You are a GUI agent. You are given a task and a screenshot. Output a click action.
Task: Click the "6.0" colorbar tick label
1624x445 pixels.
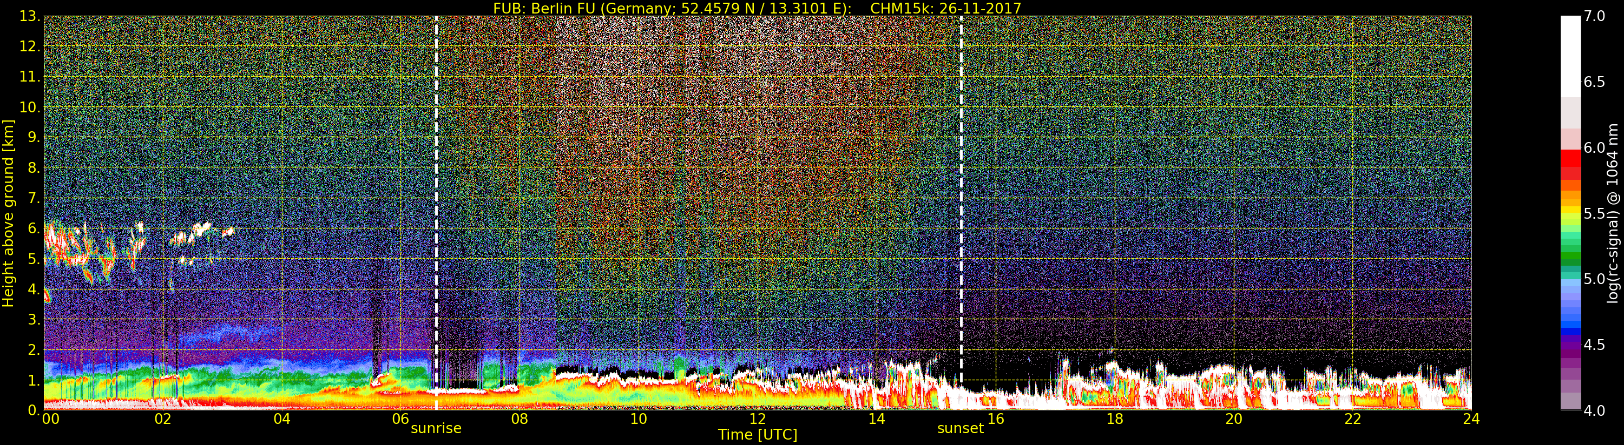[x=1594, y=147]
